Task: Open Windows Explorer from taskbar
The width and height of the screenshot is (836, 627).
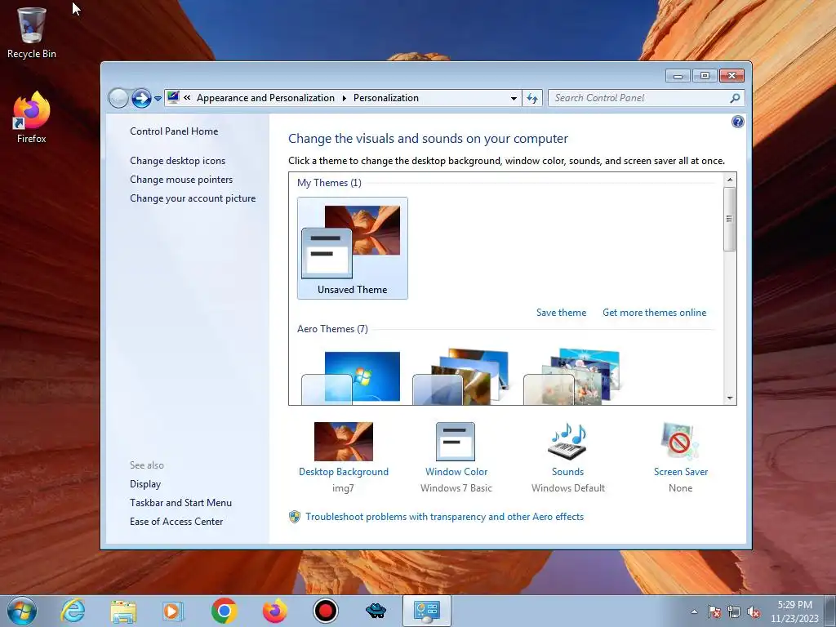Action: coord(123,611)
